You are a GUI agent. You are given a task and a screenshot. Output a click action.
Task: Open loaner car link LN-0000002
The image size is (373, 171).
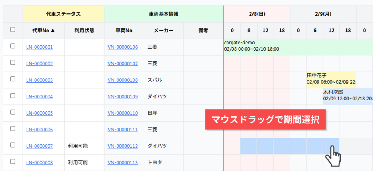coord(39,64)
